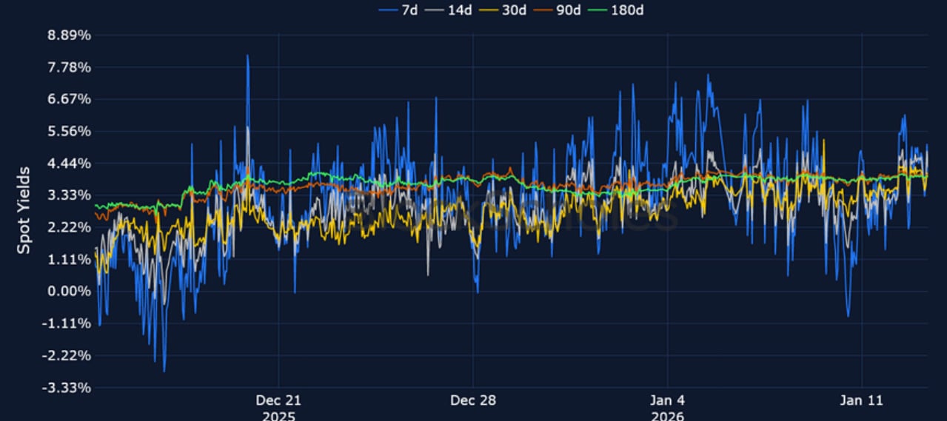
Task: Click the Spot Yields axis title
Action: point(24,210)
